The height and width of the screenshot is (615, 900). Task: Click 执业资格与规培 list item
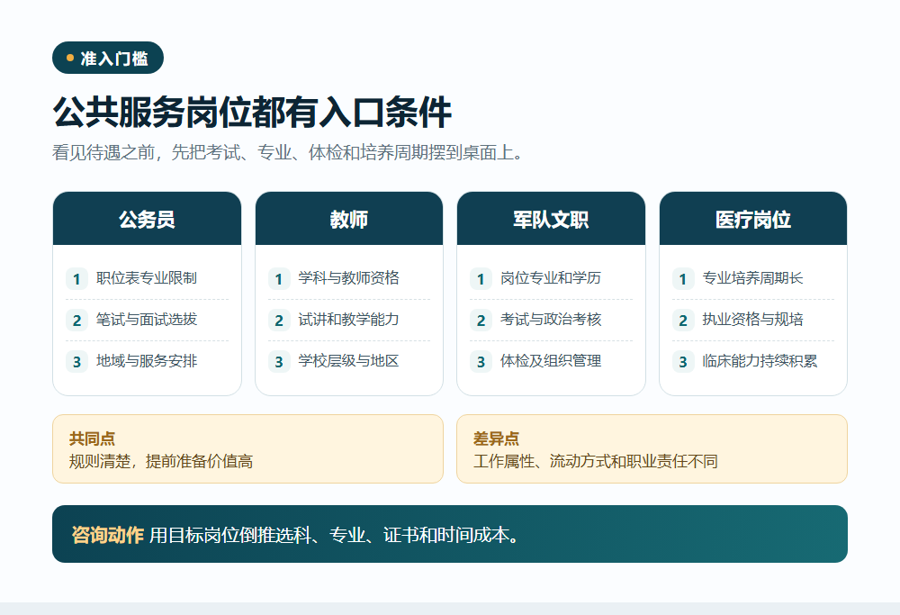point(752,320)
